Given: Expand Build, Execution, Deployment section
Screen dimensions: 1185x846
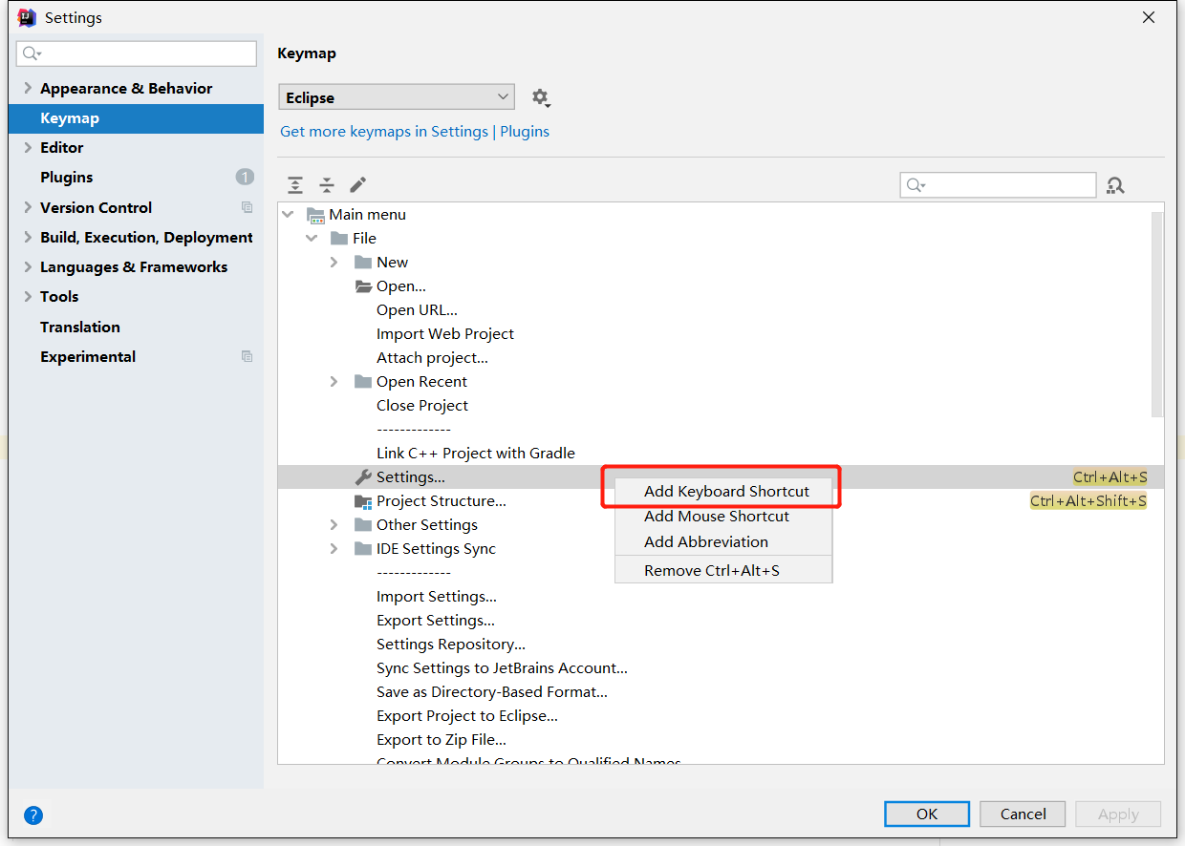Looking at the screenshot, I should 28,237.
